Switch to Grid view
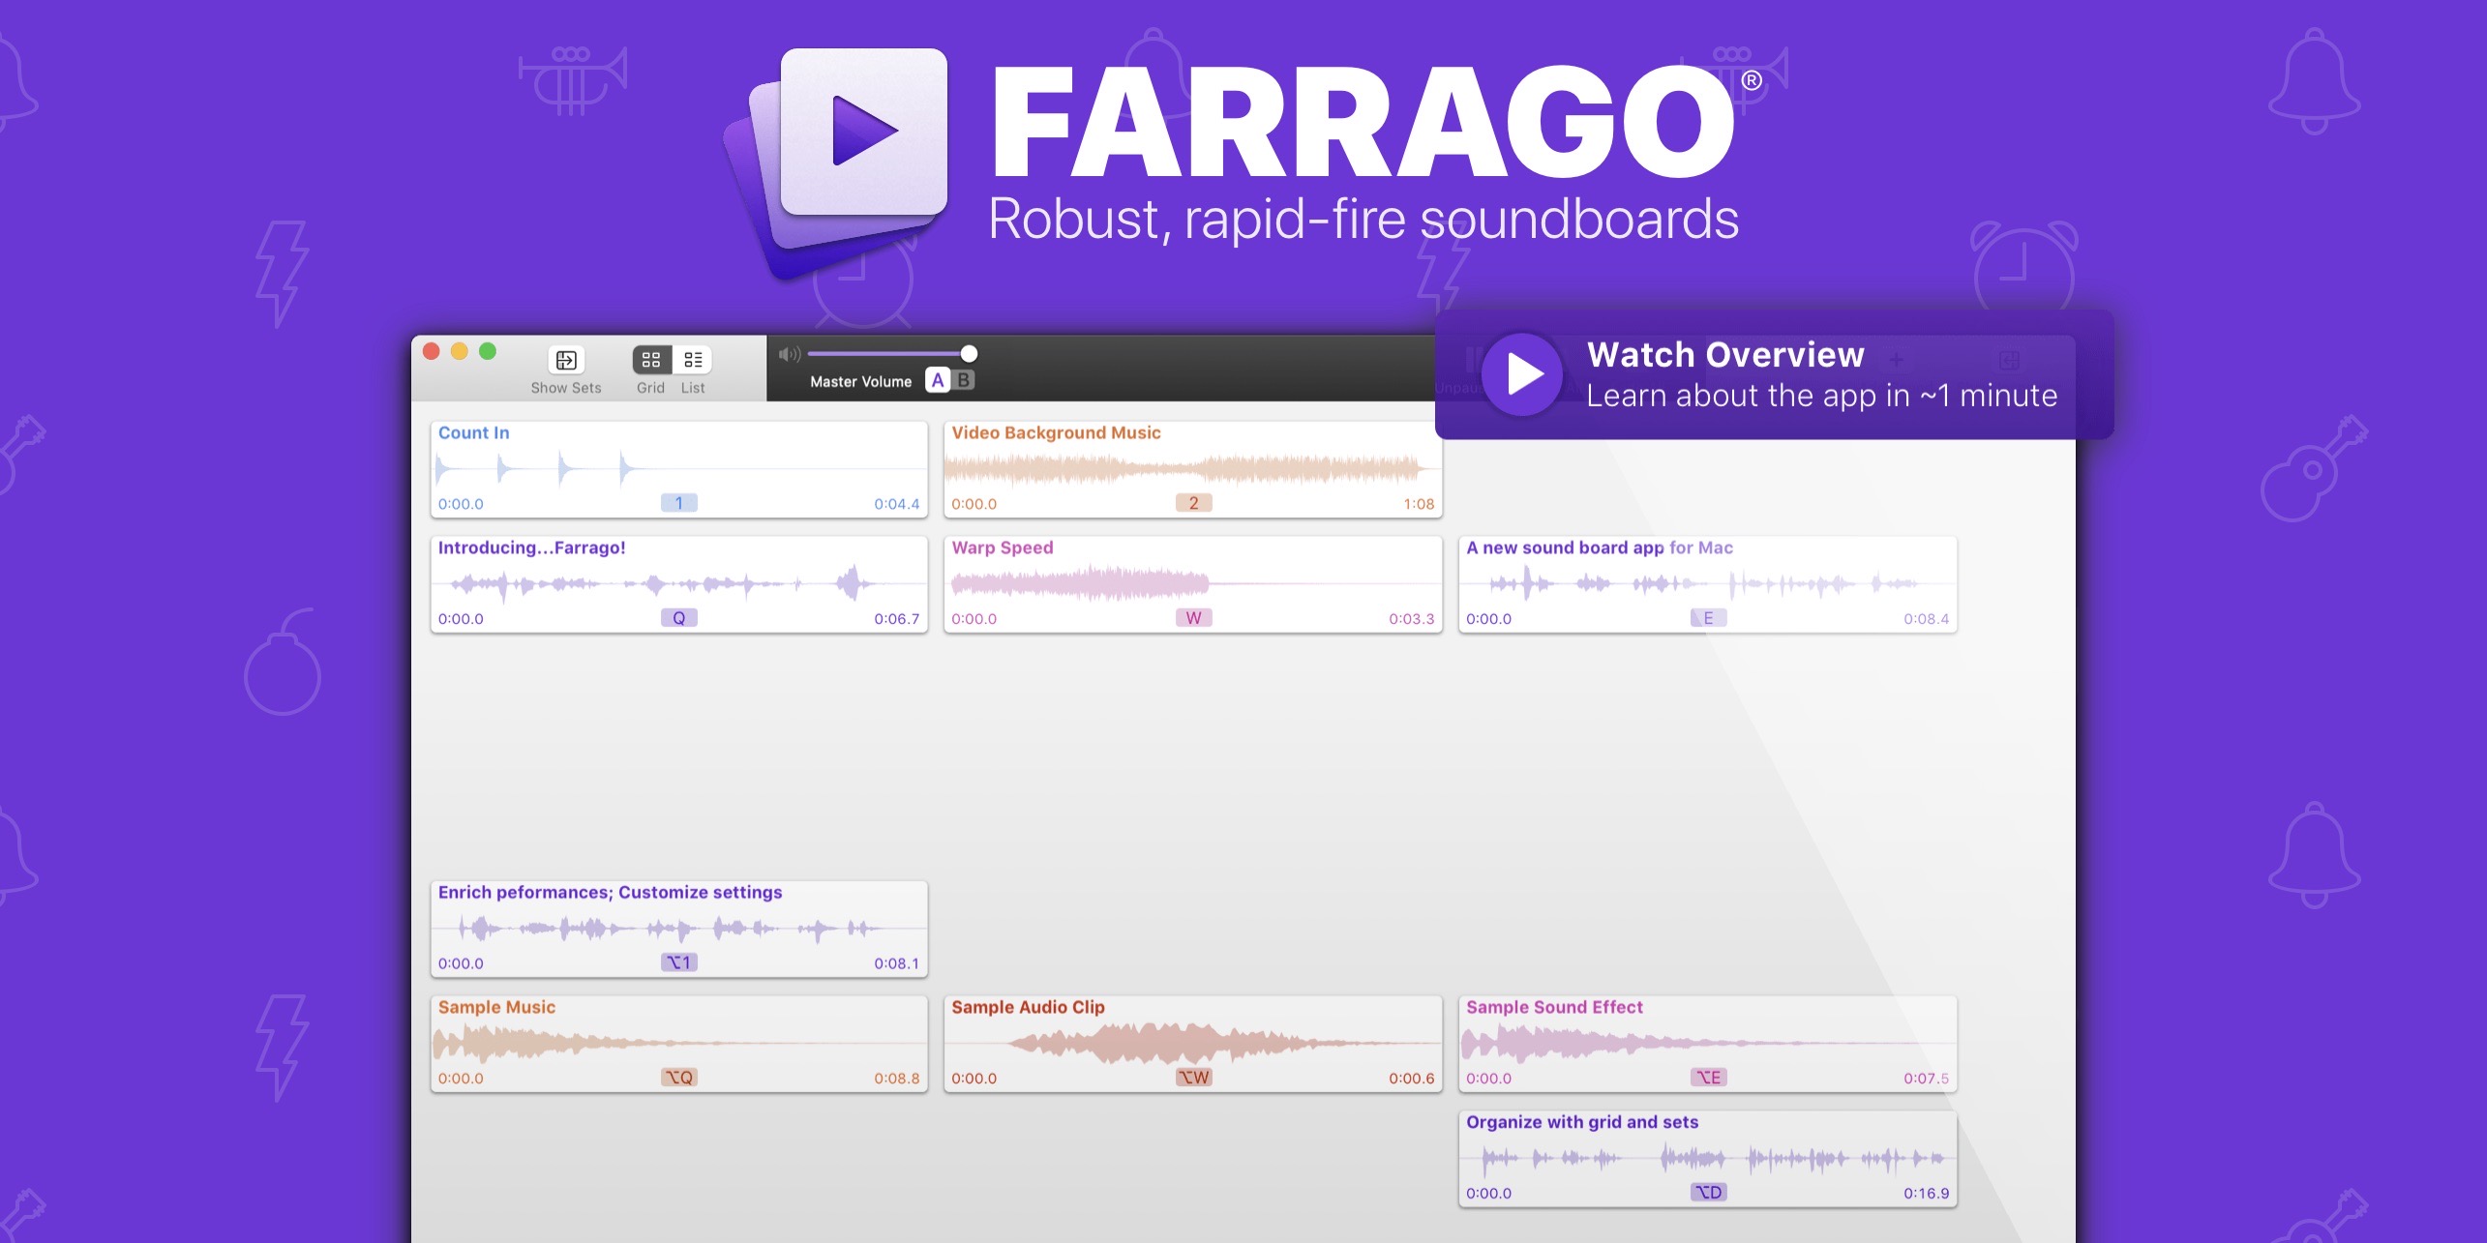The image size is (2487, 1243). point(651,360)
